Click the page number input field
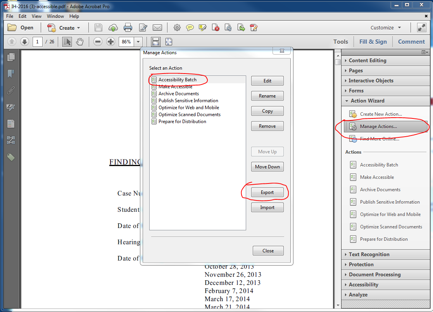The height and width of the screenshot is (312, 433). (38, 42)
